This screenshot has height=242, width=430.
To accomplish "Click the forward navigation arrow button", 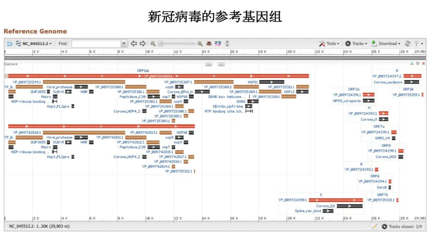I will pyautogui.click(x=142, y=43).
